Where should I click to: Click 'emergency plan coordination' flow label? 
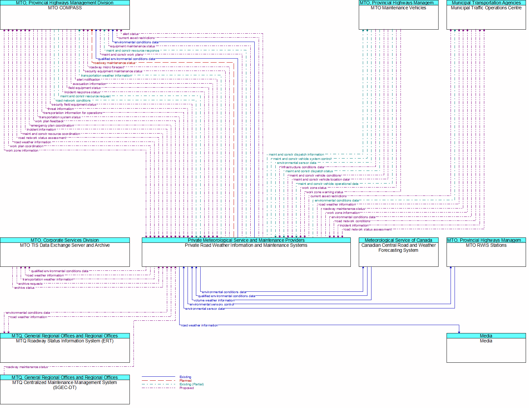52,126
